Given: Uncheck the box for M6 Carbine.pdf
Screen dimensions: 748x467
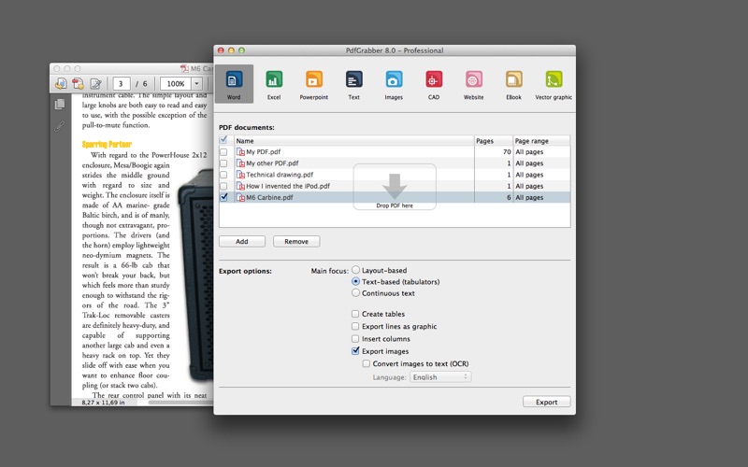Looking at the screenshot, I should 223,197.
